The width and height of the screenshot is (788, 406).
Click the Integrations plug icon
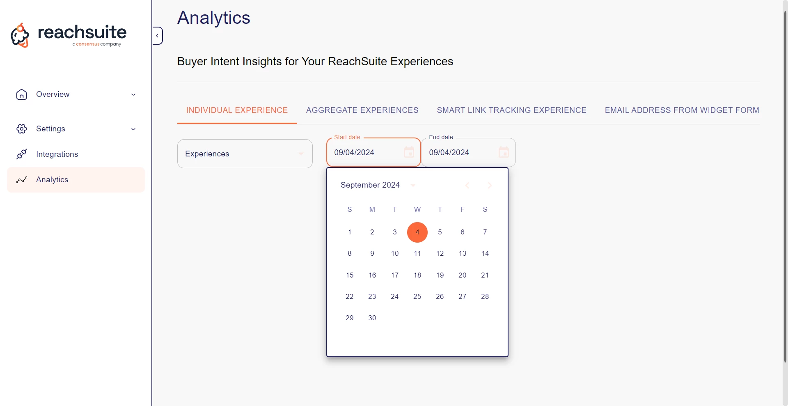(x=22, y=154)
